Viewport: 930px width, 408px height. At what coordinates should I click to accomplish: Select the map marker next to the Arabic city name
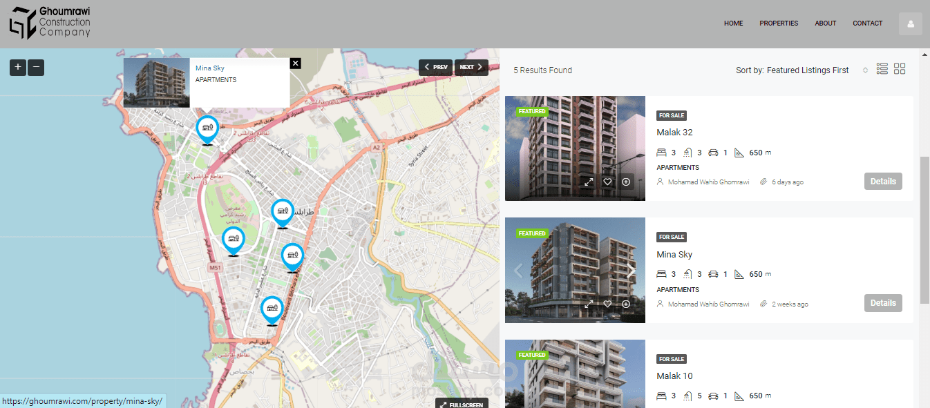point(282,213)
